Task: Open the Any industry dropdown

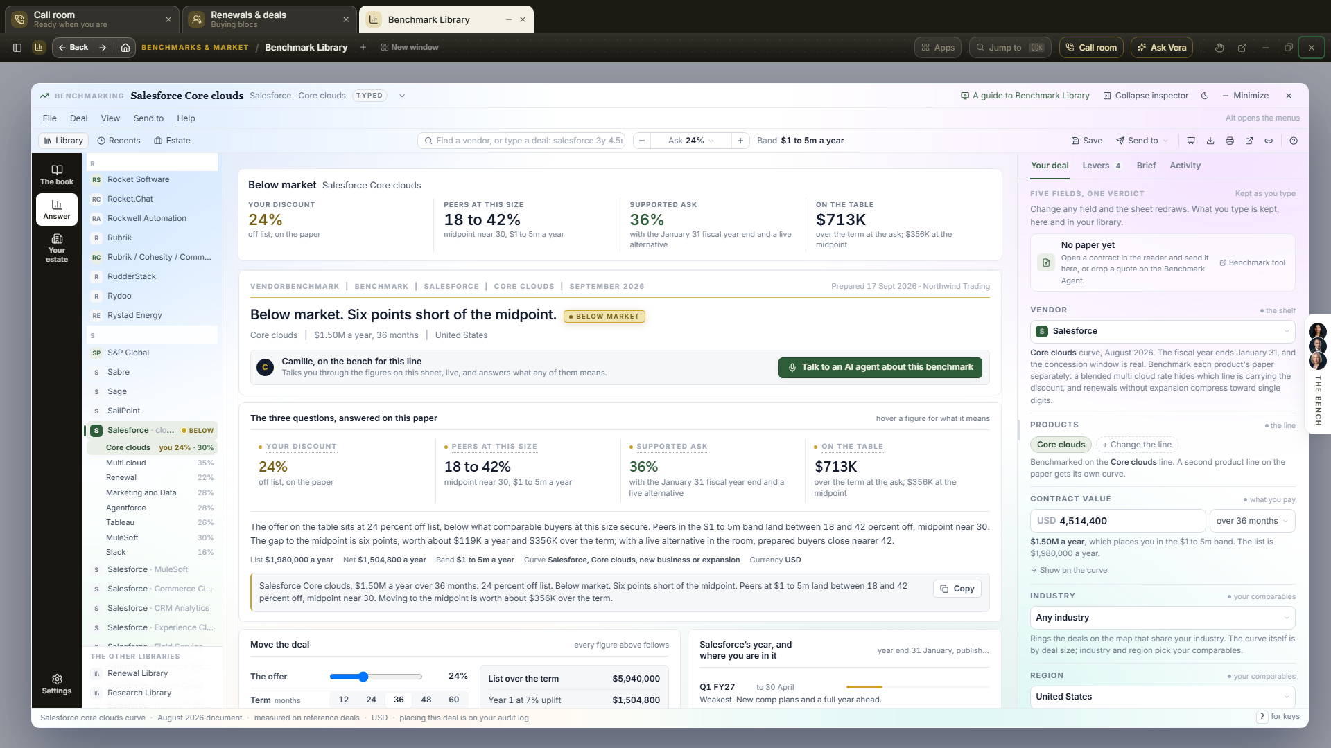Action: (1163, 618)
